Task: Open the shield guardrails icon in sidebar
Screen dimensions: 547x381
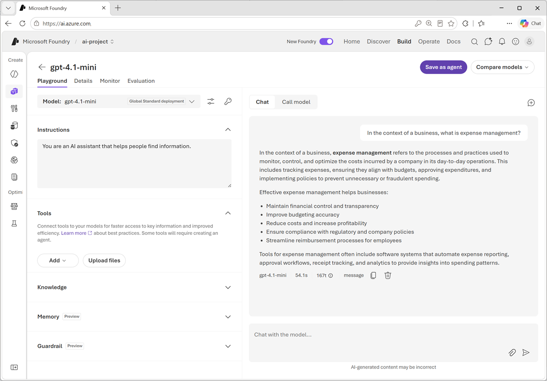Action: [14, 143]
